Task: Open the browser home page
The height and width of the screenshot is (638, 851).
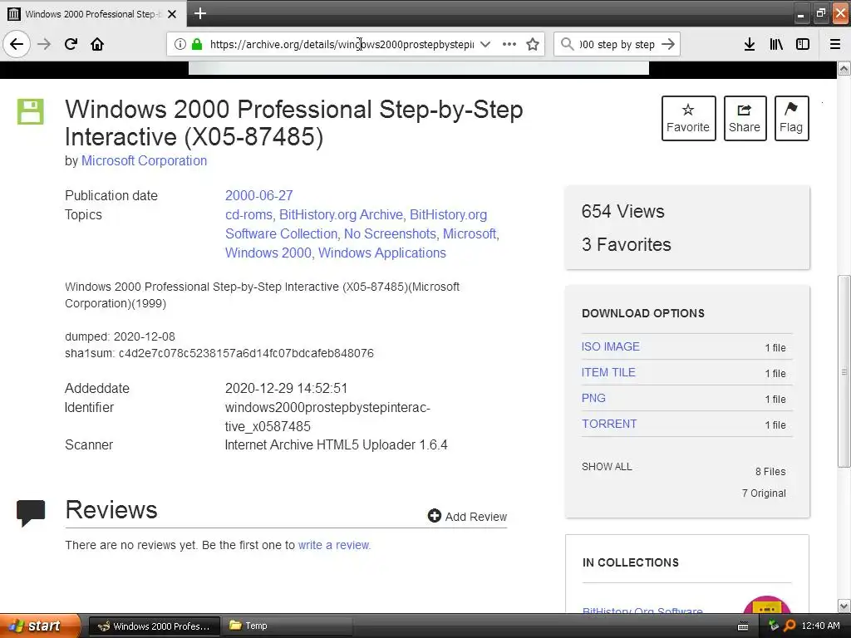Action: 97,44
